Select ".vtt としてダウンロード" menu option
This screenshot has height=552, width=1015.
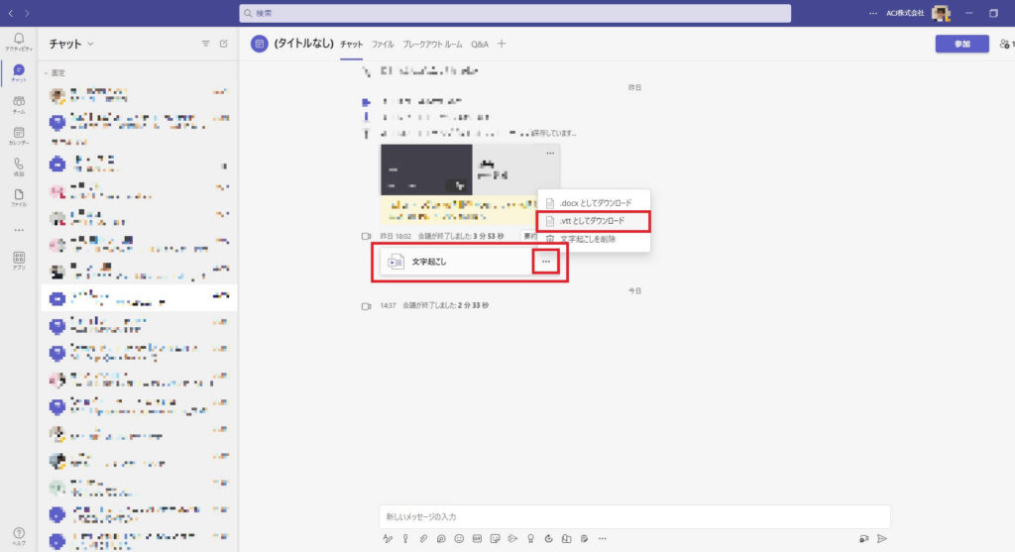click(591, 221)
